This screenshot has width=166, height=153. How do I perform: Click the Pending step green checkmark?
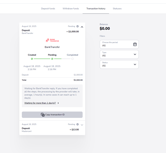(x=52, y=59)
